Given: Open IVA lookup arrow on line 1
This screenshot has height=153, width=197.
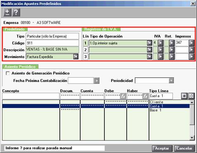Looking at the screenshot, I should (161, 43).
